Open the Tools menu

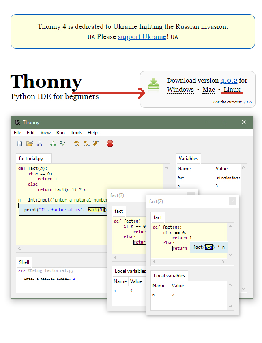(x=76, y=133)
